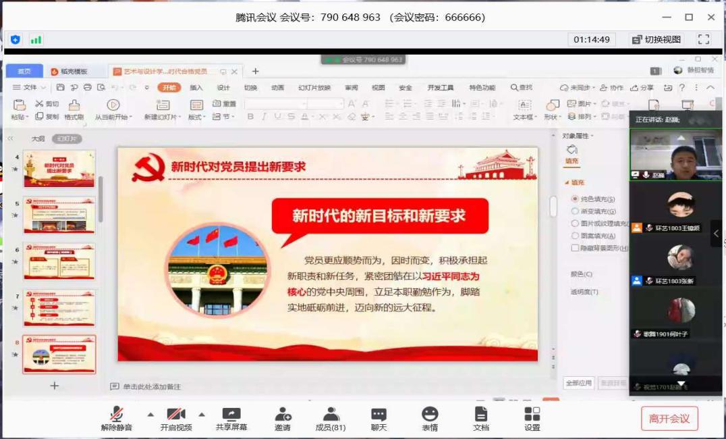Select slide 6 thumbnail in panel
This screenshot has width=726, height=439.
pos(59,261)
